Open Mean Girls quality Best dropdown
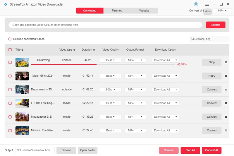This screenshot has width=234, height=156. point(111,76)
